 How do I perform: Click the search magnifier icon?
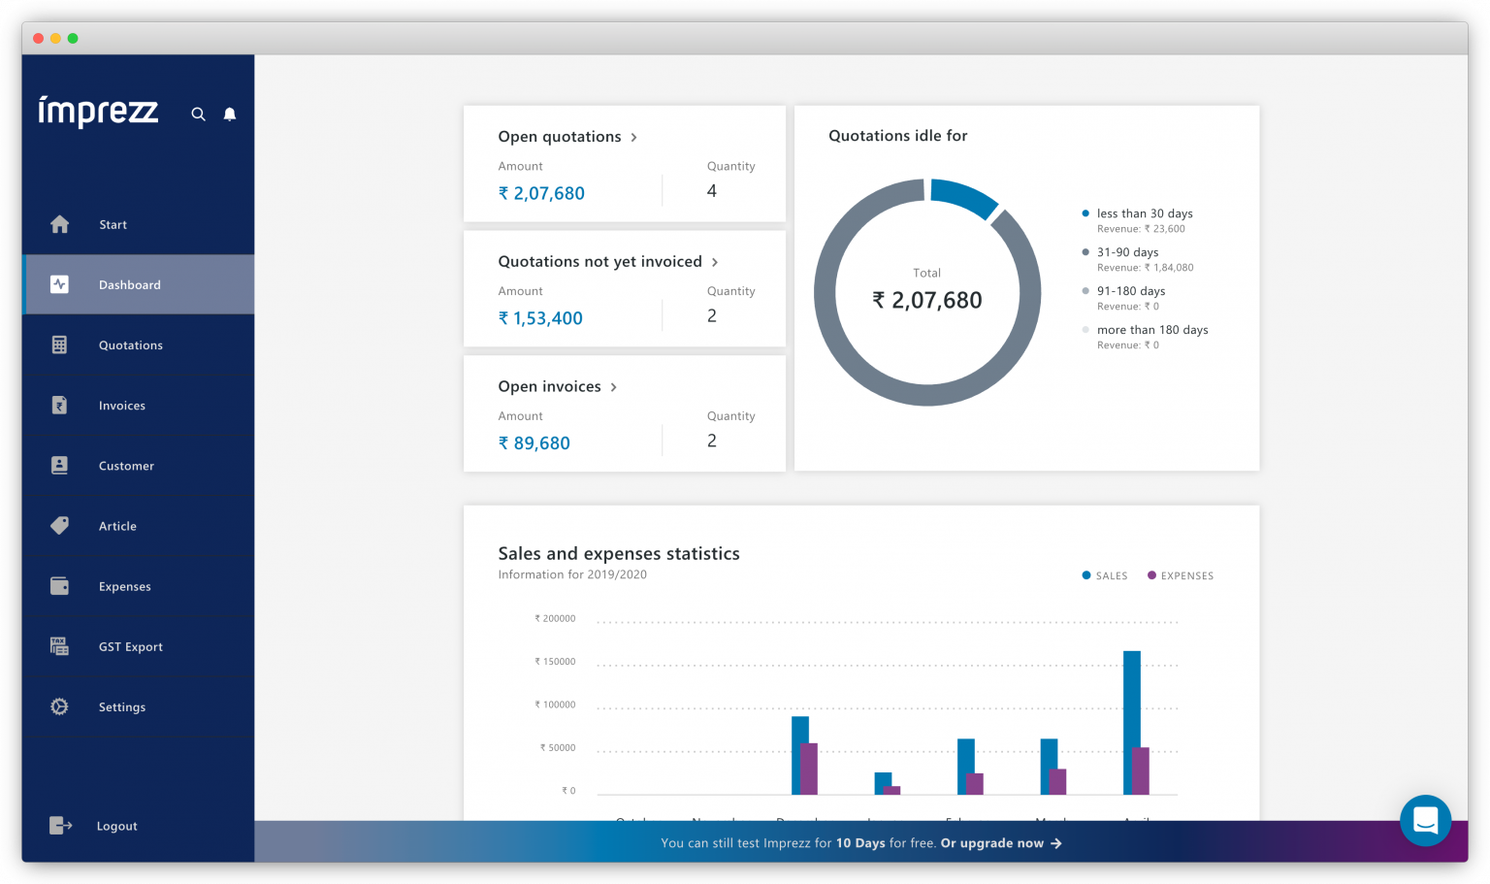coord(198,115)
